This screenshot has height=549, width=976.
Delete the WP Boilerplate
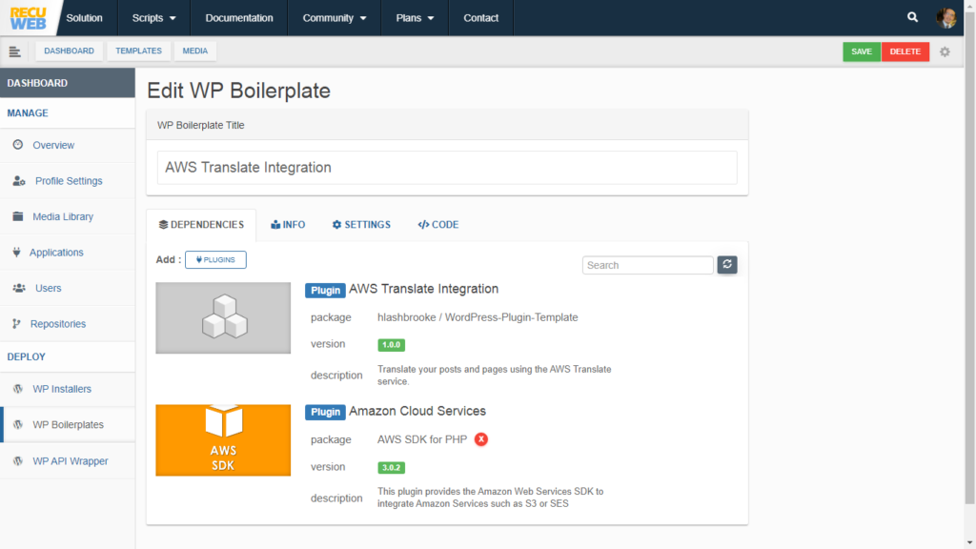(905, 51)
